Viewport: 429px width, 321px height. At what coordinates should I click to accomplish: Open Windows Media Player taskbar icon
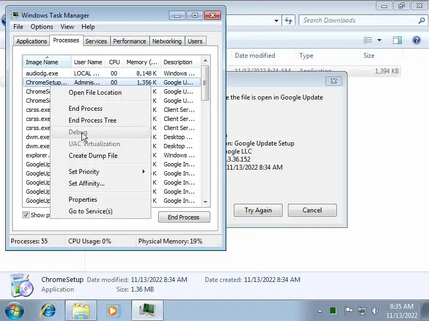point(113,311)
